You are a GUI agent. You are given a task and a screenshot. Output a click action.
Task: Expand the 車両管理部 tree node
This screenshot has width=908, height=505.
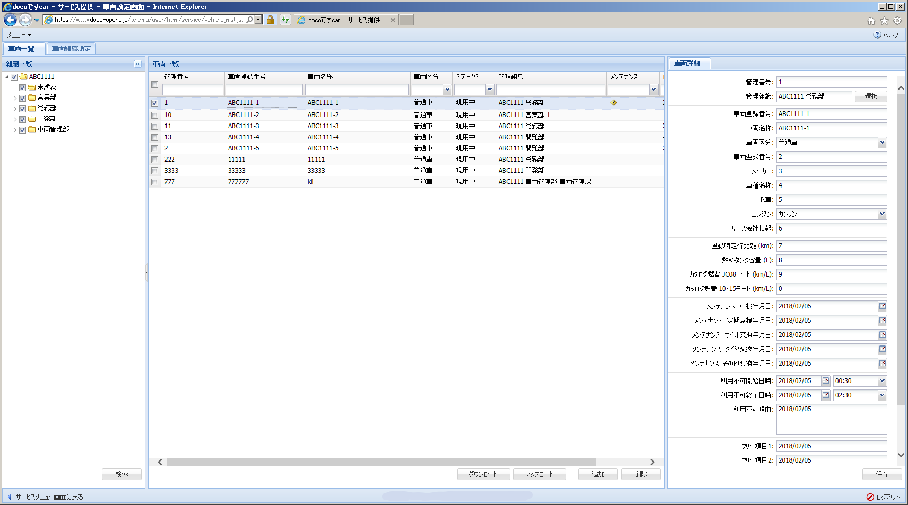click(15, 130)
